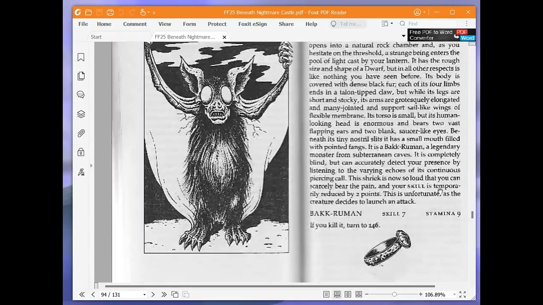Click the zoom slider handle
This screenshot has height=305, width=543.
tap(395, 294)
